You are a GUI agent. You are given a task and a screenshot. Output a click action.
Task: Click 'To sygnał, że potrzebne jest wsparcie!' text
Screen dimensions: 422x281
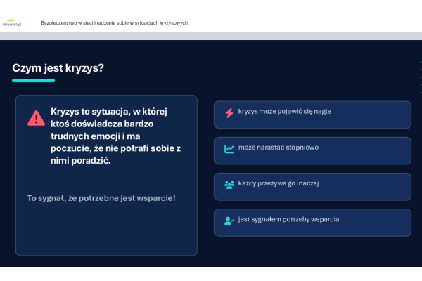coord(101,198)
